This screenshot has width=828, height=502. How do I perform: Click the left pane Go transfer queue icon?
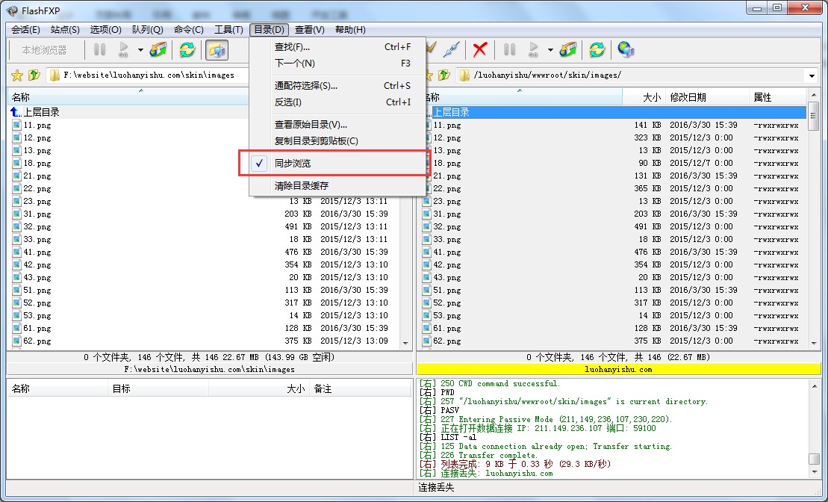124,50
